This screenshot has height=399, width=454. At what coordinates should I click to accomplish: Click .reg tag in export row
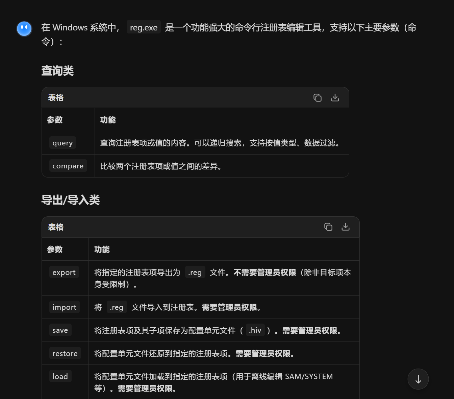click(x=195, y=272)
